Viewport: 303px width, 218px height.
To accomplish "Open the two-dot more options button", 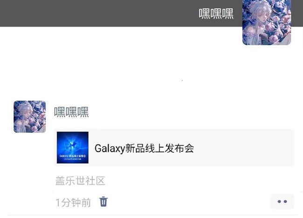I will coord(282,202).
